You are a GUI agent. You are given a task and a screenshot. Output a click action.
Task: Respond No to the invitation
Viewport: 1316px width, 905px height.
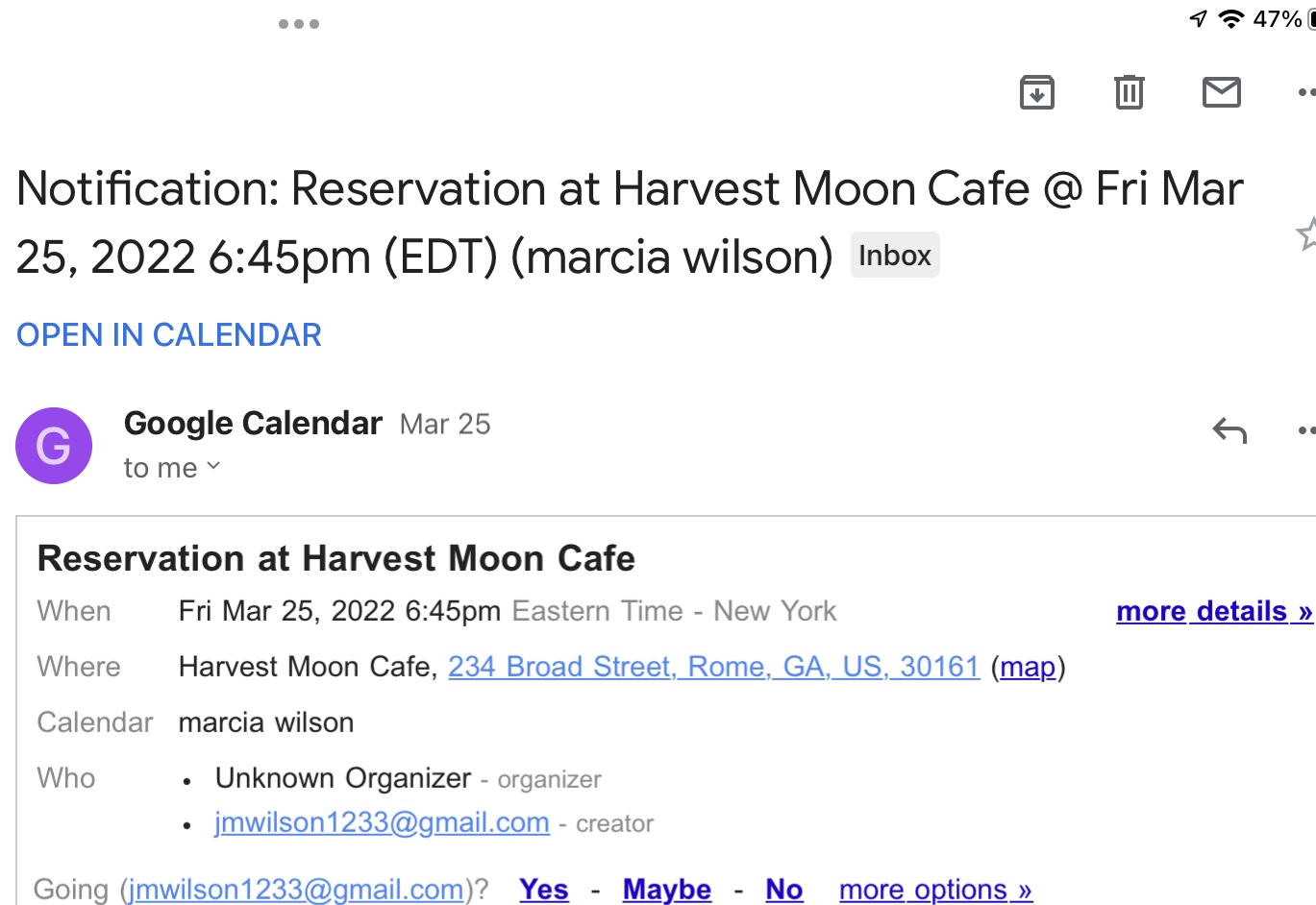pyautogui.click(x=783, y=890)
